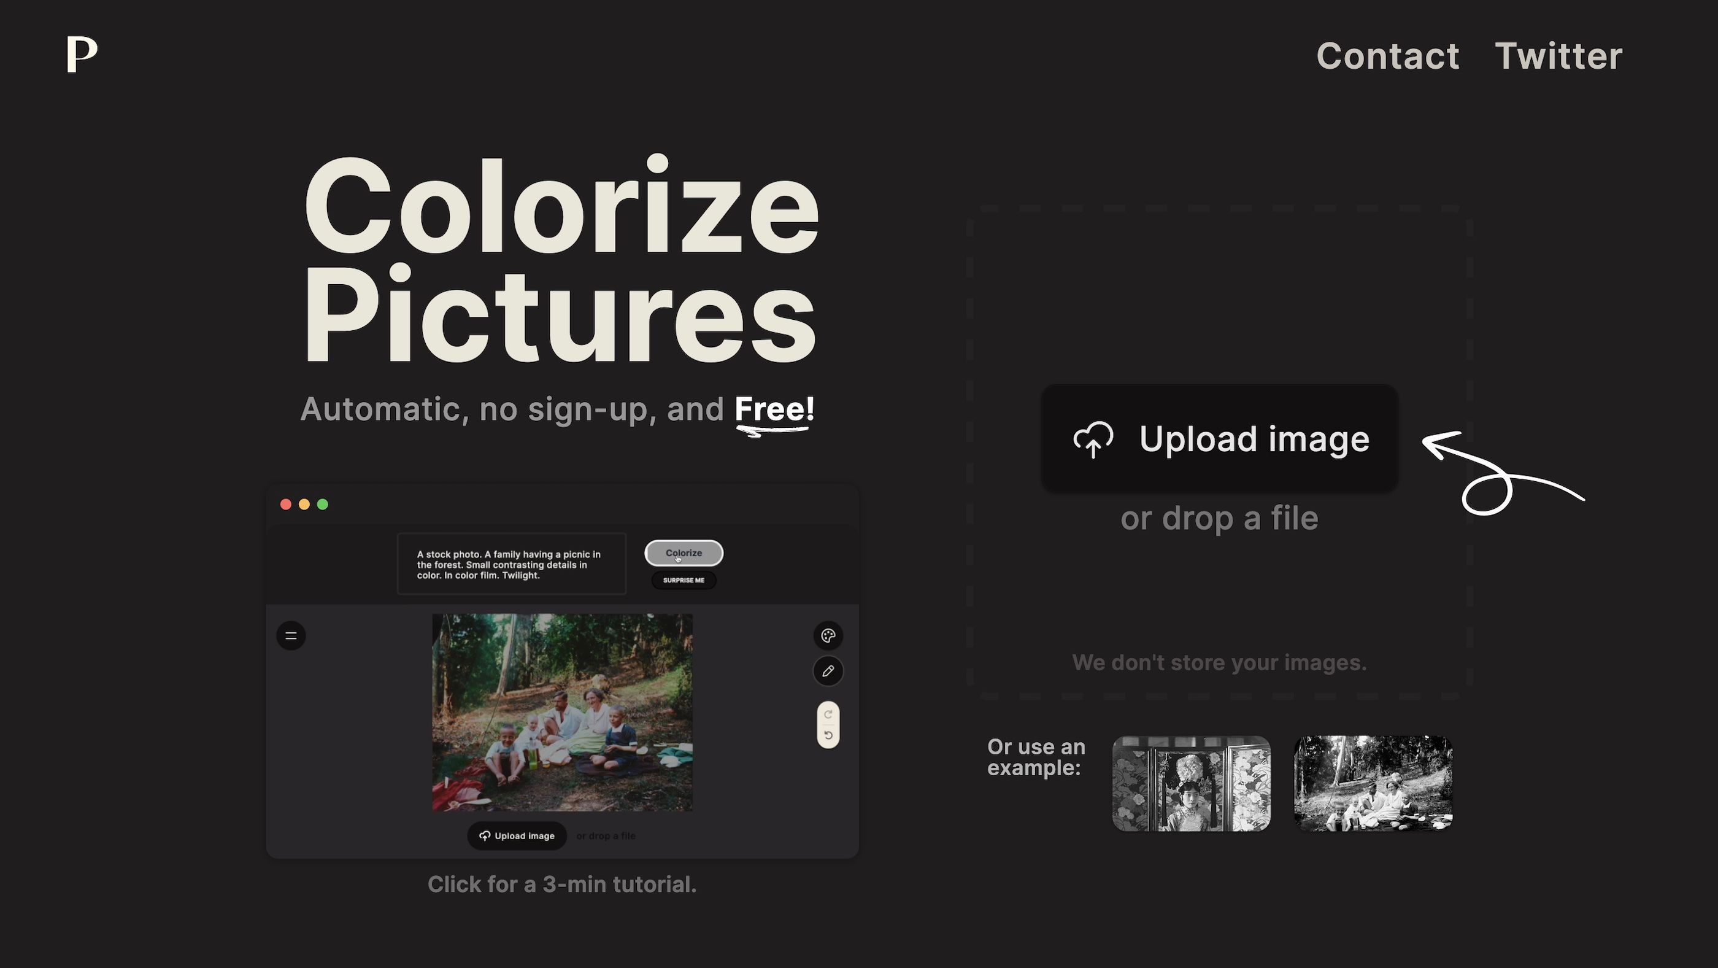Viewport: 1718px width, 968px height.
Task: Click the upload icon inside preview panel
Action: click(483, 835)
